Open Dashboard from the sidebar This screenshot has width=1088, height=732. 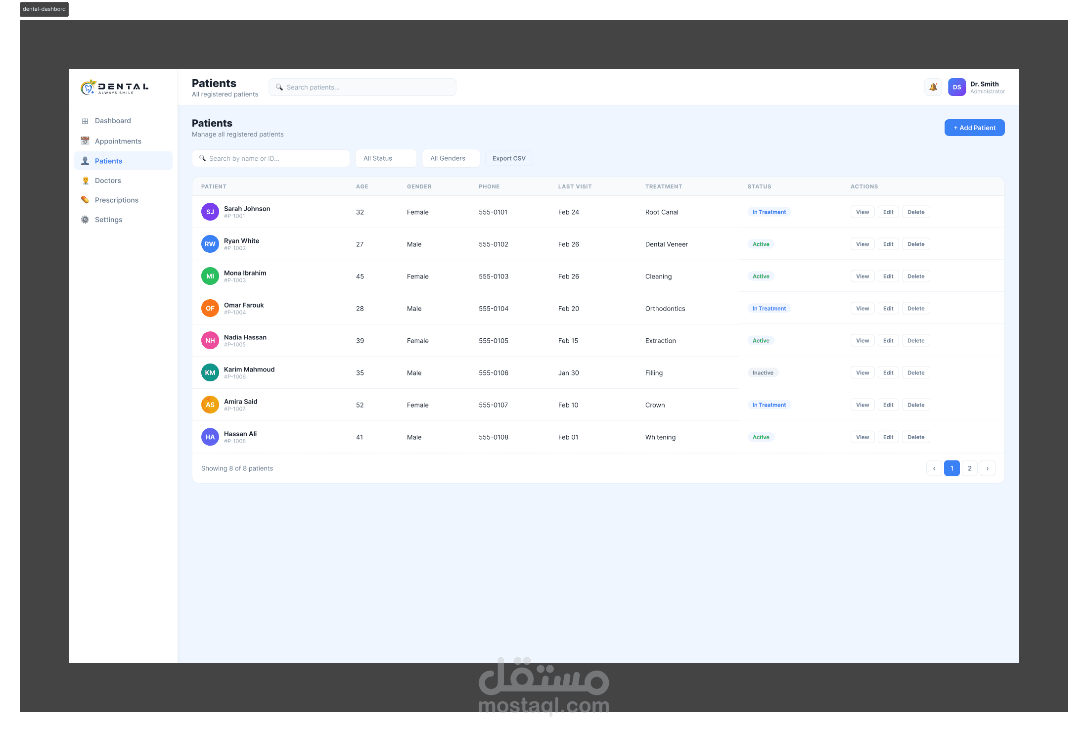pyautogui.click(x=113, y=121)
